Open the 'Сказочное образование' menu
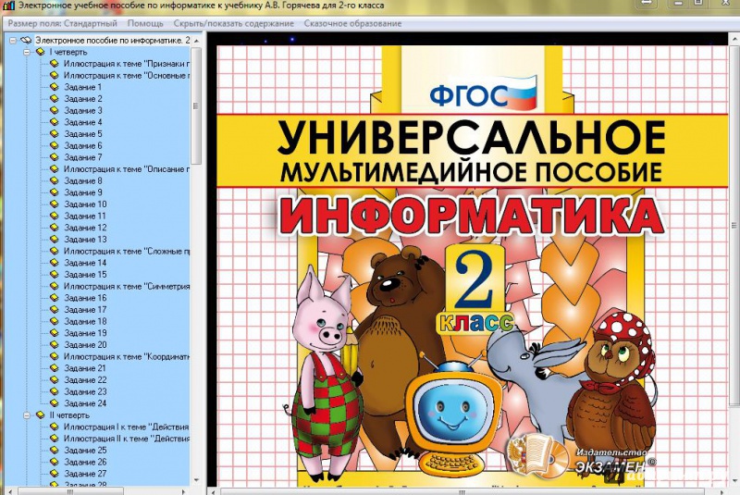 click(352, 24)
